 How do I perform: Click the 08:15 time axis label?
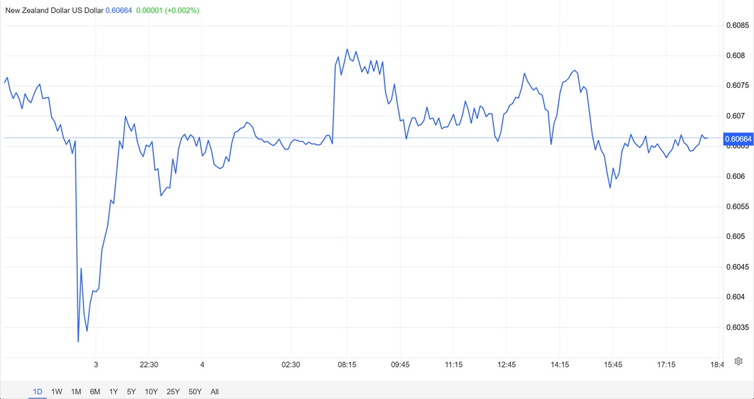click(347, 364)
